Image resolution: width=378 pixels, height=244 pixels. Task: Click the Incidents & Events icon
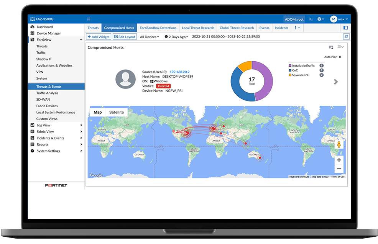(32, 138)
